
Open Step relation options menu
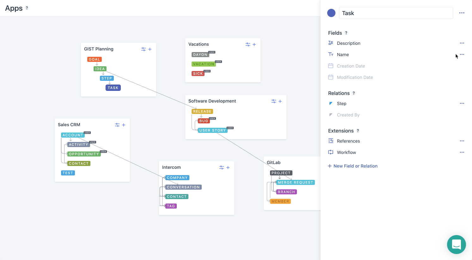point(462,103)
